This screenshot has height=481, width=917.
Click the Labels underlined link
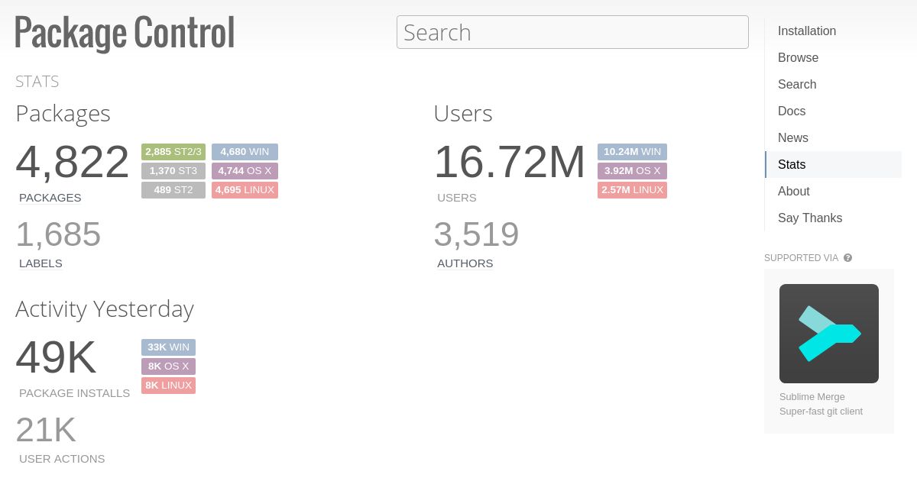(41, 263)
